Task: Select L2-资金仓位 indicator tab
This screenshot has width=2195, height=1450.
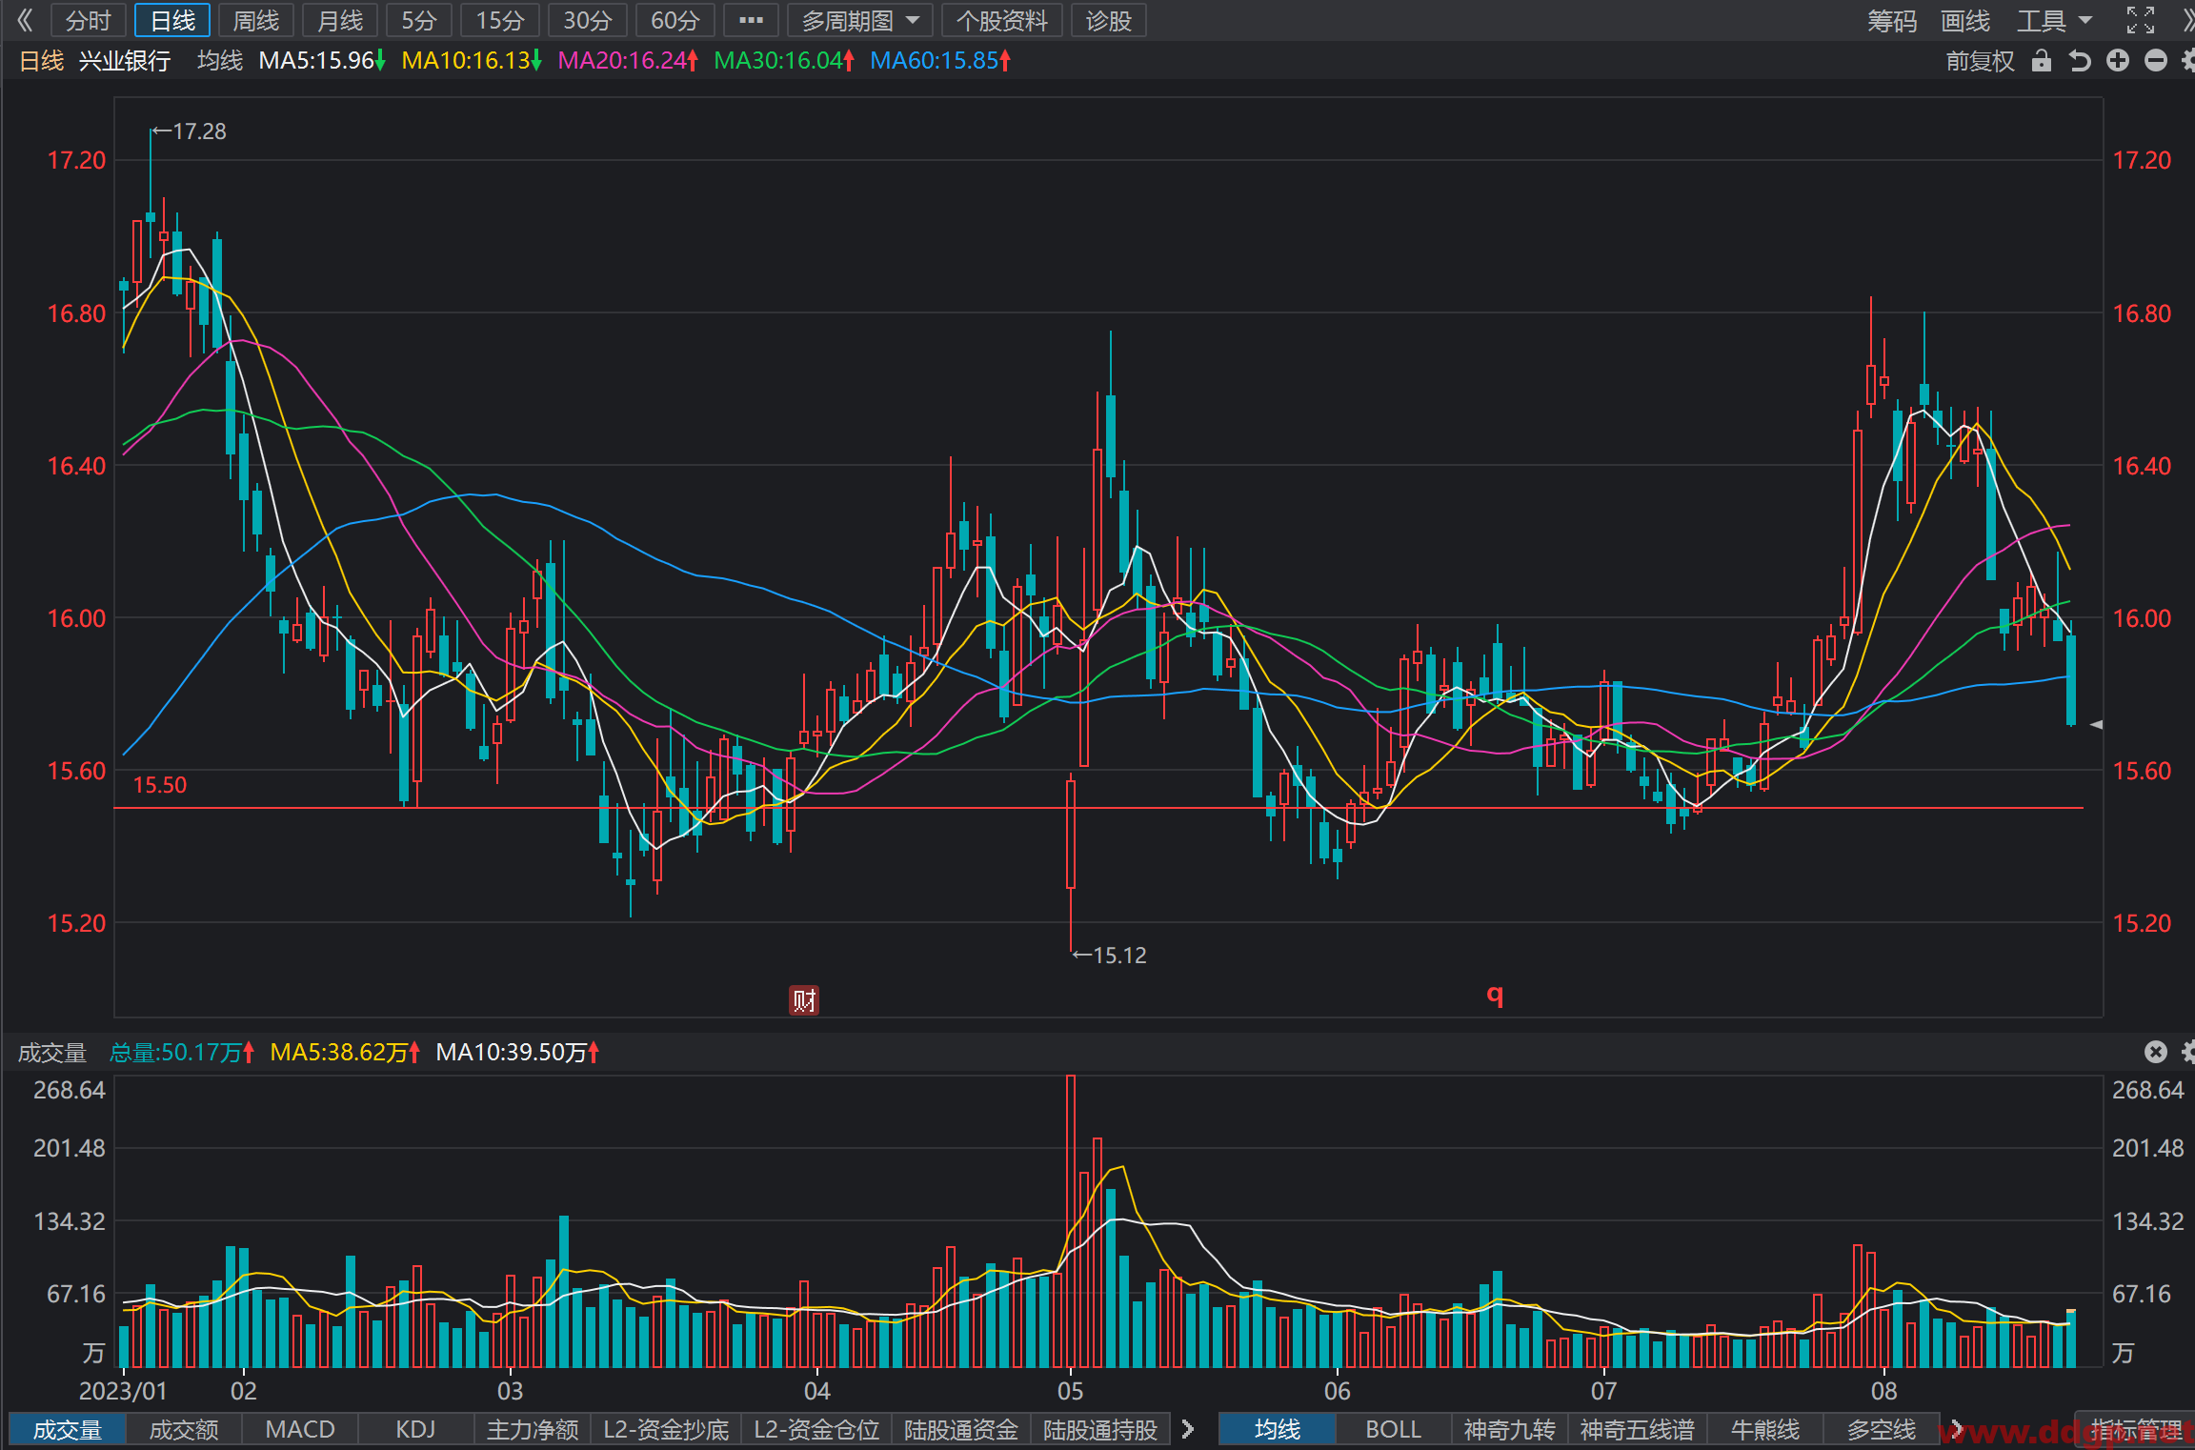Action: point(816,1429)
